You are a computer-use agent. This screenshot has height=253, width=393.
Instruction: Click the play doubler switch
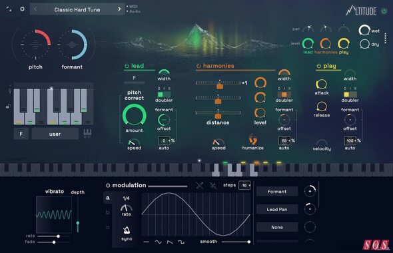pos(350,95)
